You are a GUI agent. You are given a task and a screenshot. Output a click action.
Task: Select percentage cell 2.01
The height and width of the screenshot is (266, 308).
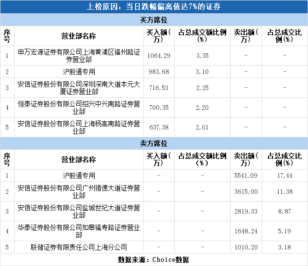tap(202, 128)
